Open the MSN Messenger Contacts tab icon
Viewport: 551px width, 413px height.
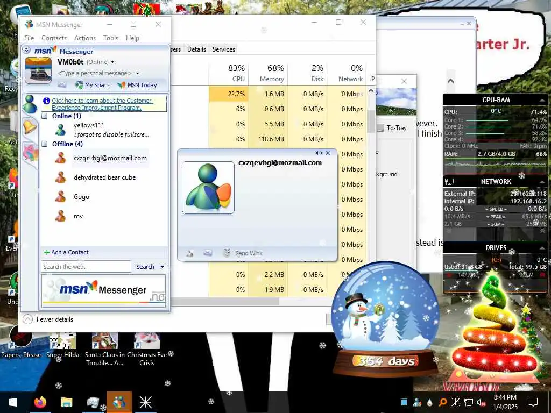[30, 104]
